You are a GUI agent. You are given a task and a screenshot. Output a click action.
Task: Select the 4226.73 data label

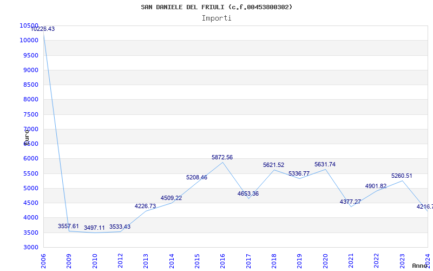(145, 207)
